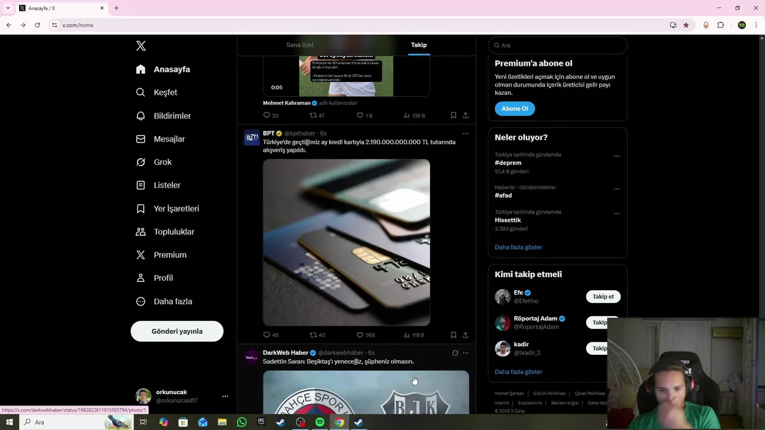Viewport: 765px width, 430px height.
Task: Open the Grok action on the DarkWeb Haber post
Action: click(455, 353)
